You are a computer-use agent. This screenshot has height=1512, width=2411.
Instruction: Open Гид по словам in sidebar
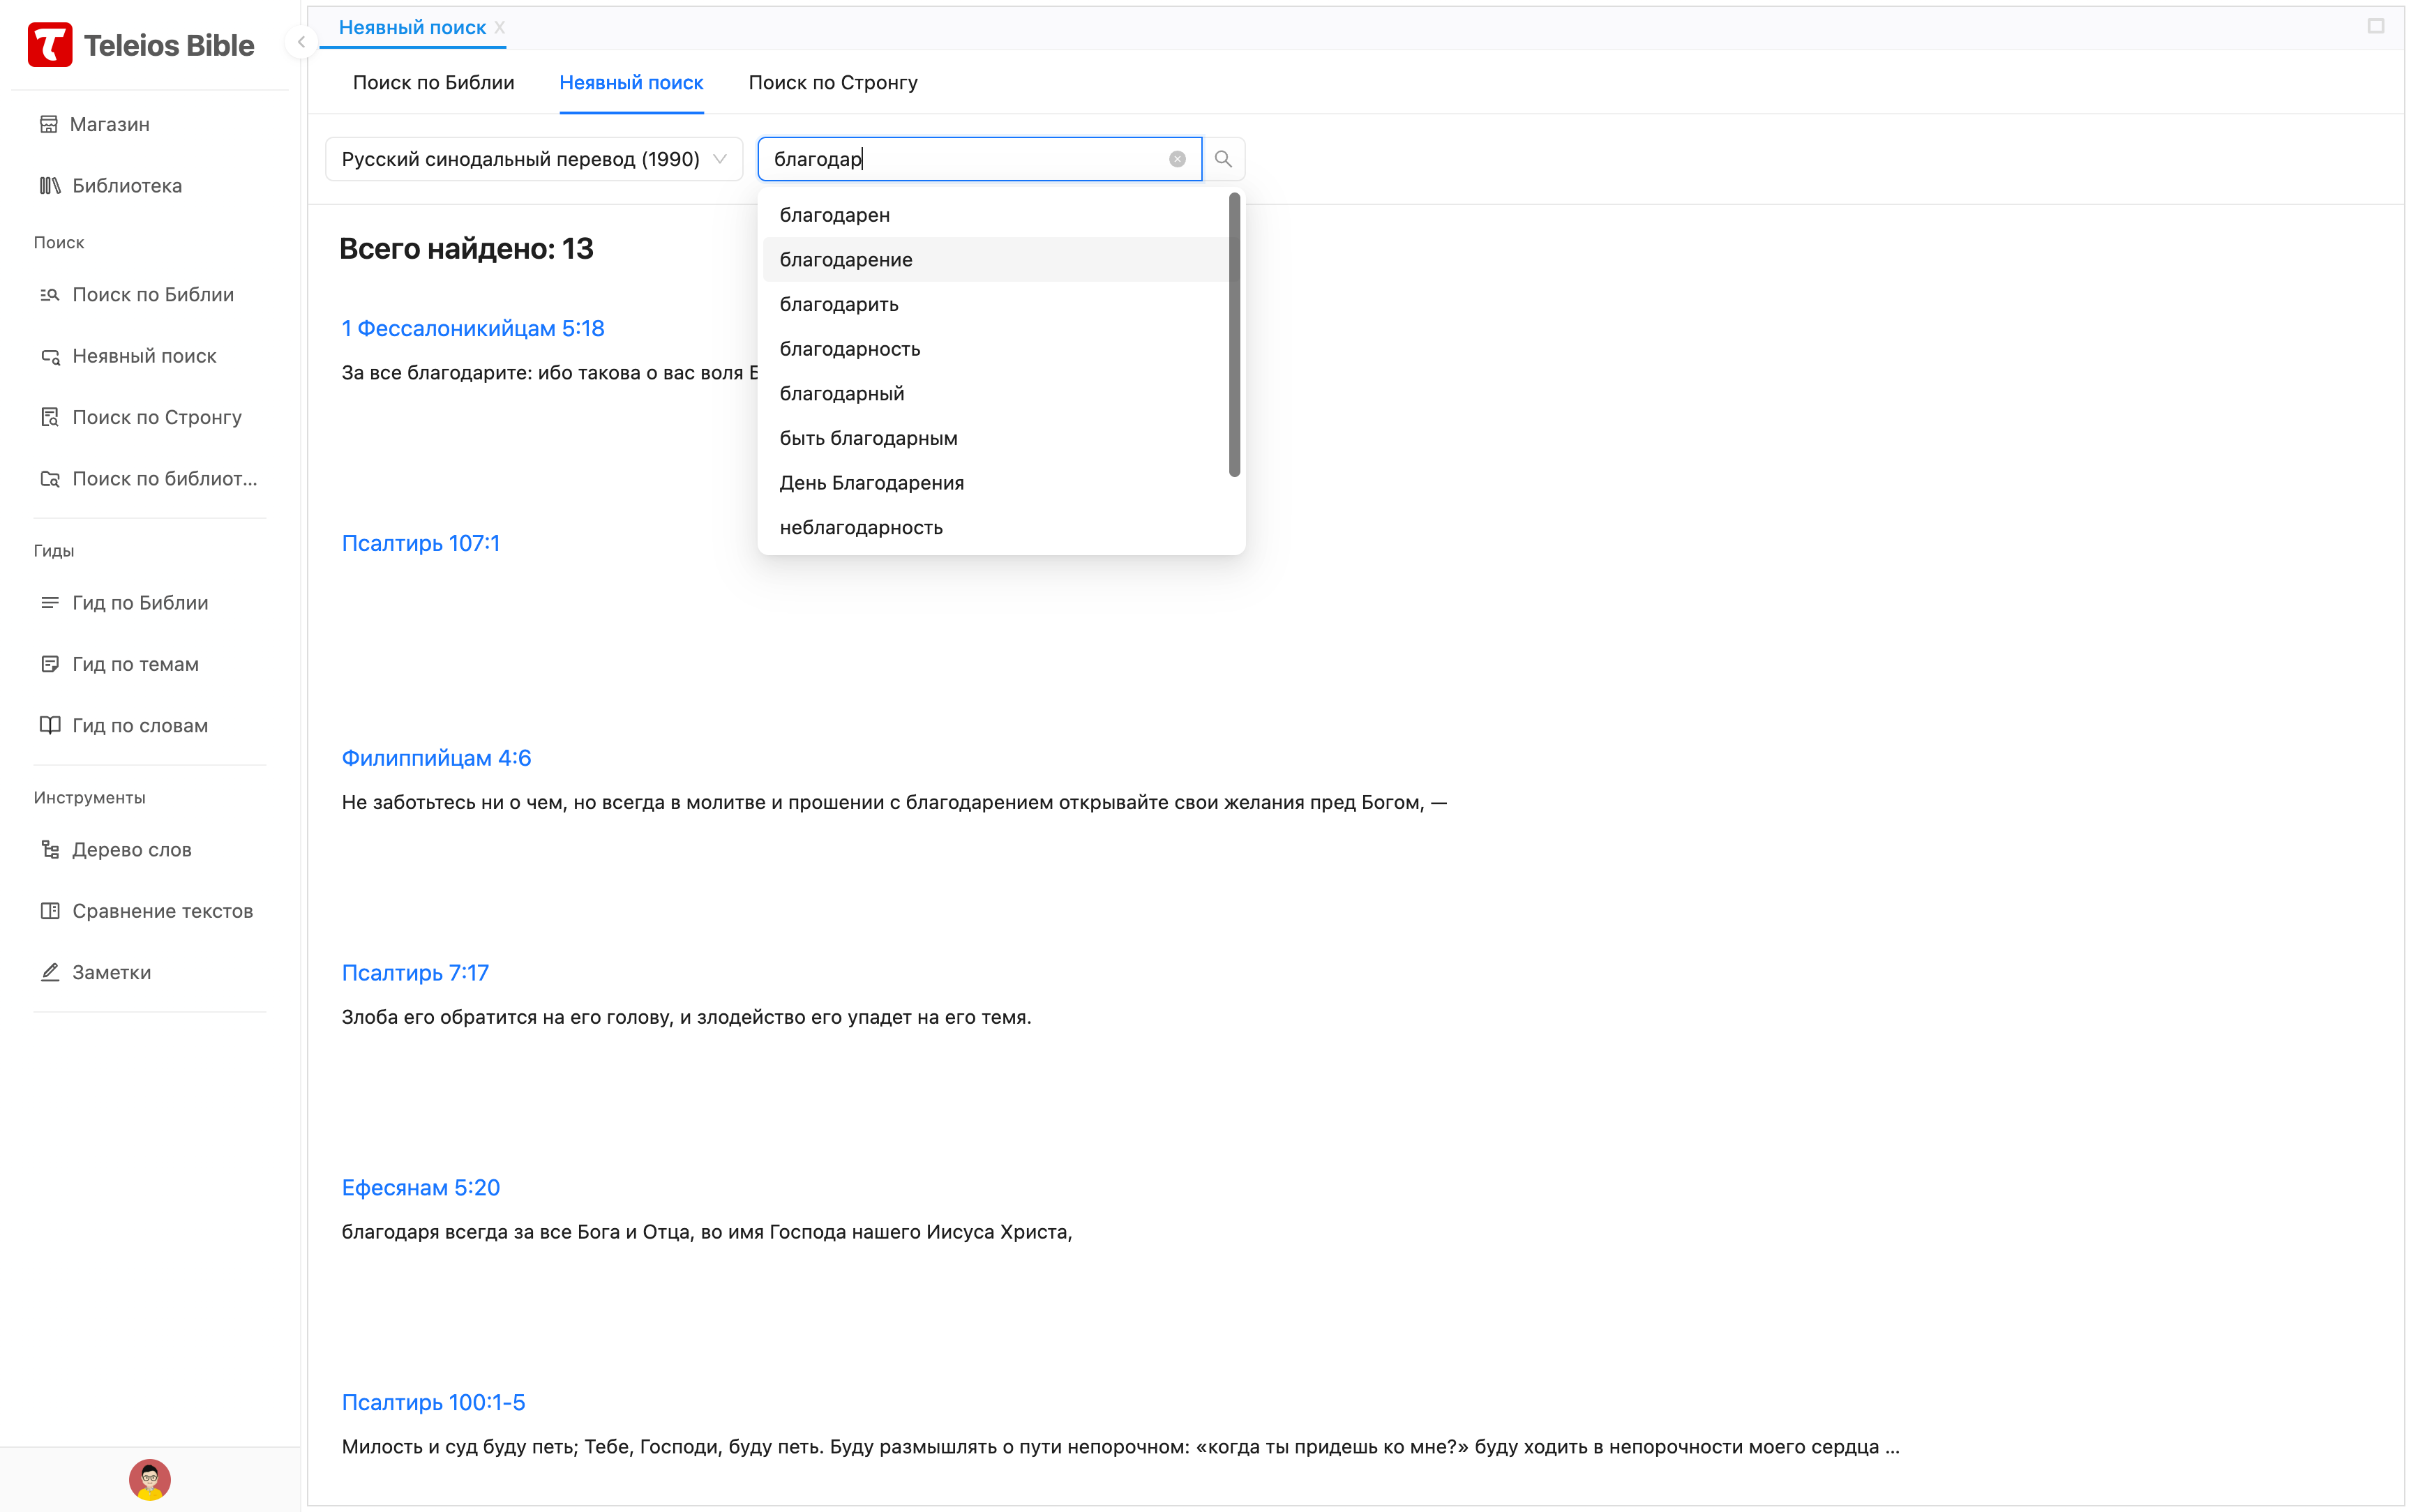click(x=140, y=726)
